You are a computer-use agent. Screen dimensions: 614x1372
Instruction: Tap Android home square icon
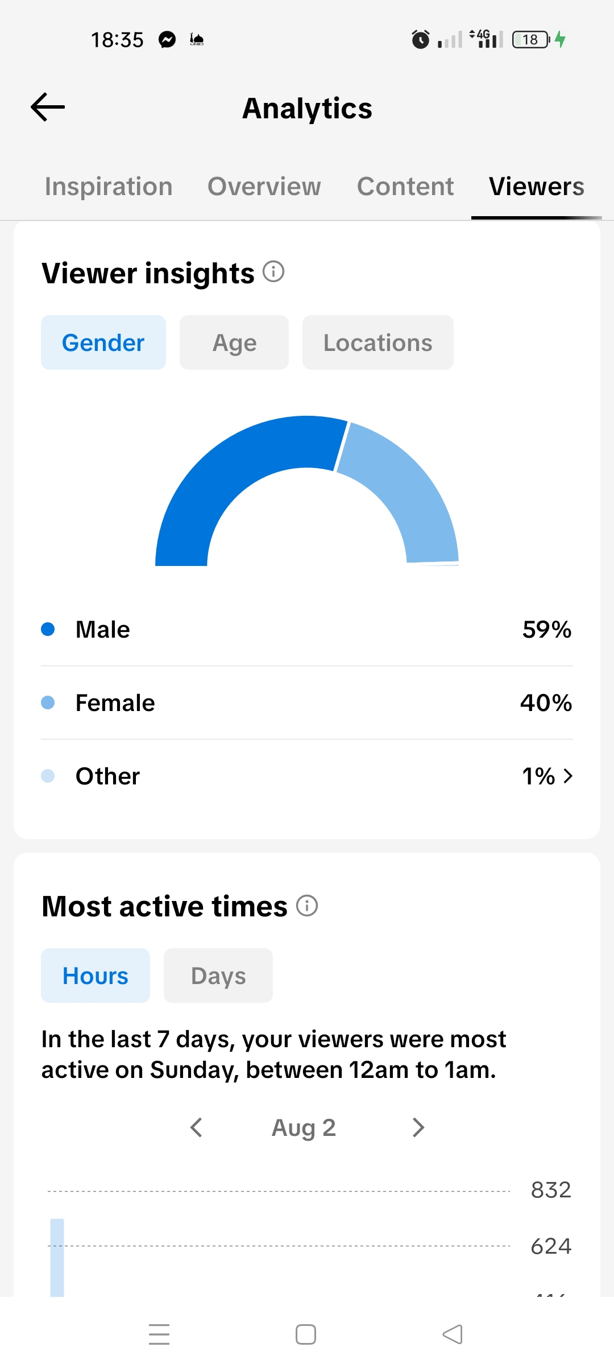pos(306,1334)
